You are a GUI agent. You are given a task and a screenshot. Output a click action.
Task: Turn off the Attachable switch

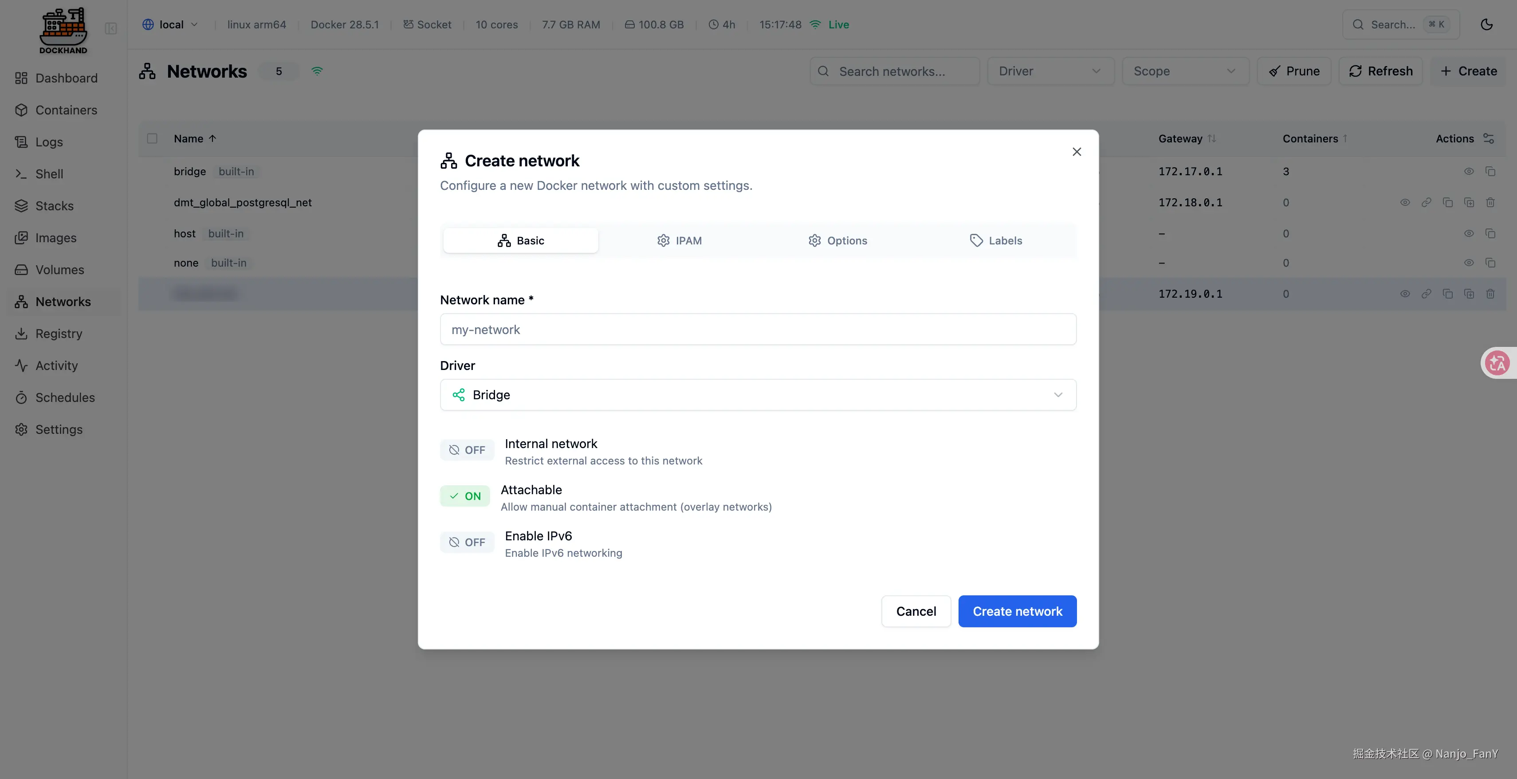point(465,496)
